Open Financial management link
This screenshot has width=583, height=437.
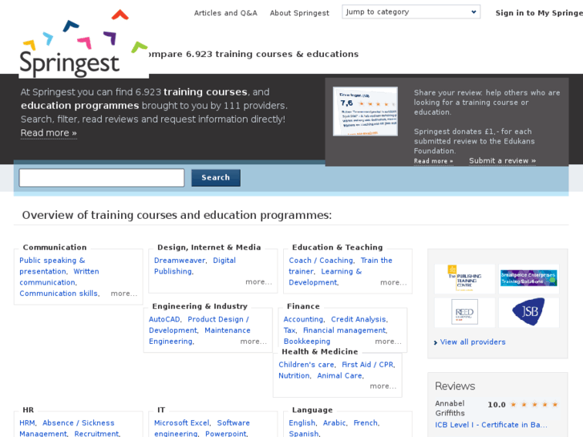344,330
